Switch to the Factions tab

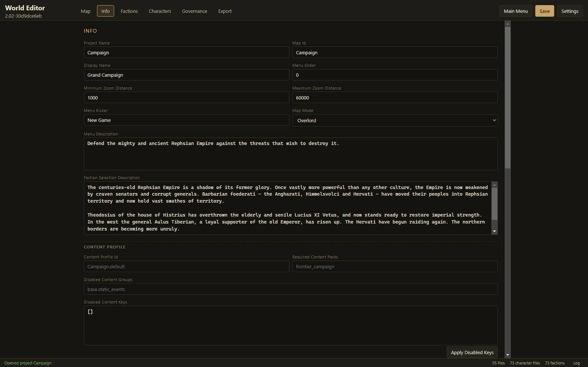pyautogui.click(x=129, y=11)
